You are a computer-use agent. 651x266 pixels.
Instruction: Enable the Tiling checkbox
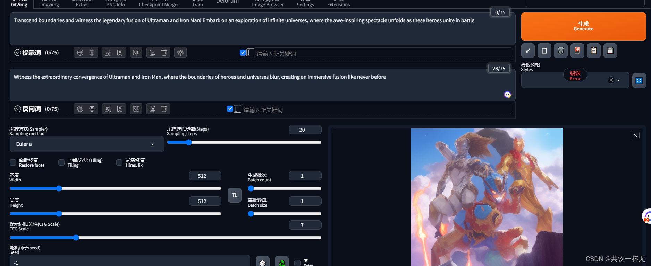pyautogui.click(x=61, y=162)
